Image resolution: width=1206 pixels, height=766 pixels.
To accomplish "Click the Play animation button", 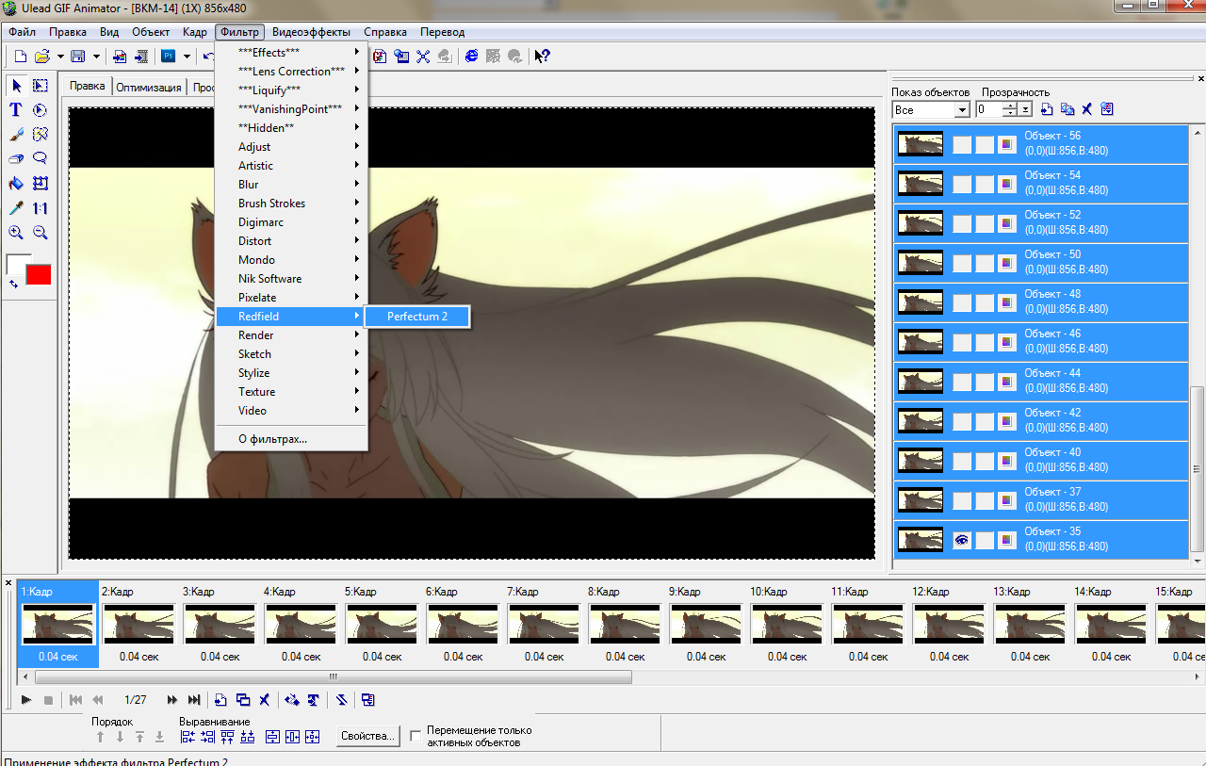I will (26, 700).
